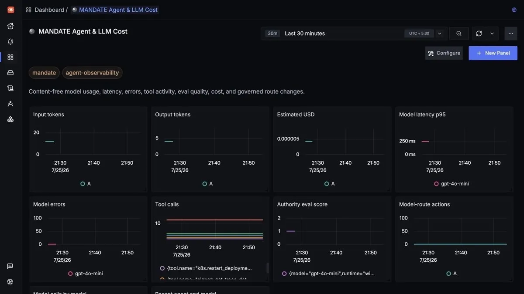
Task: Select the agent-observability tag
Action: (92, 73)
